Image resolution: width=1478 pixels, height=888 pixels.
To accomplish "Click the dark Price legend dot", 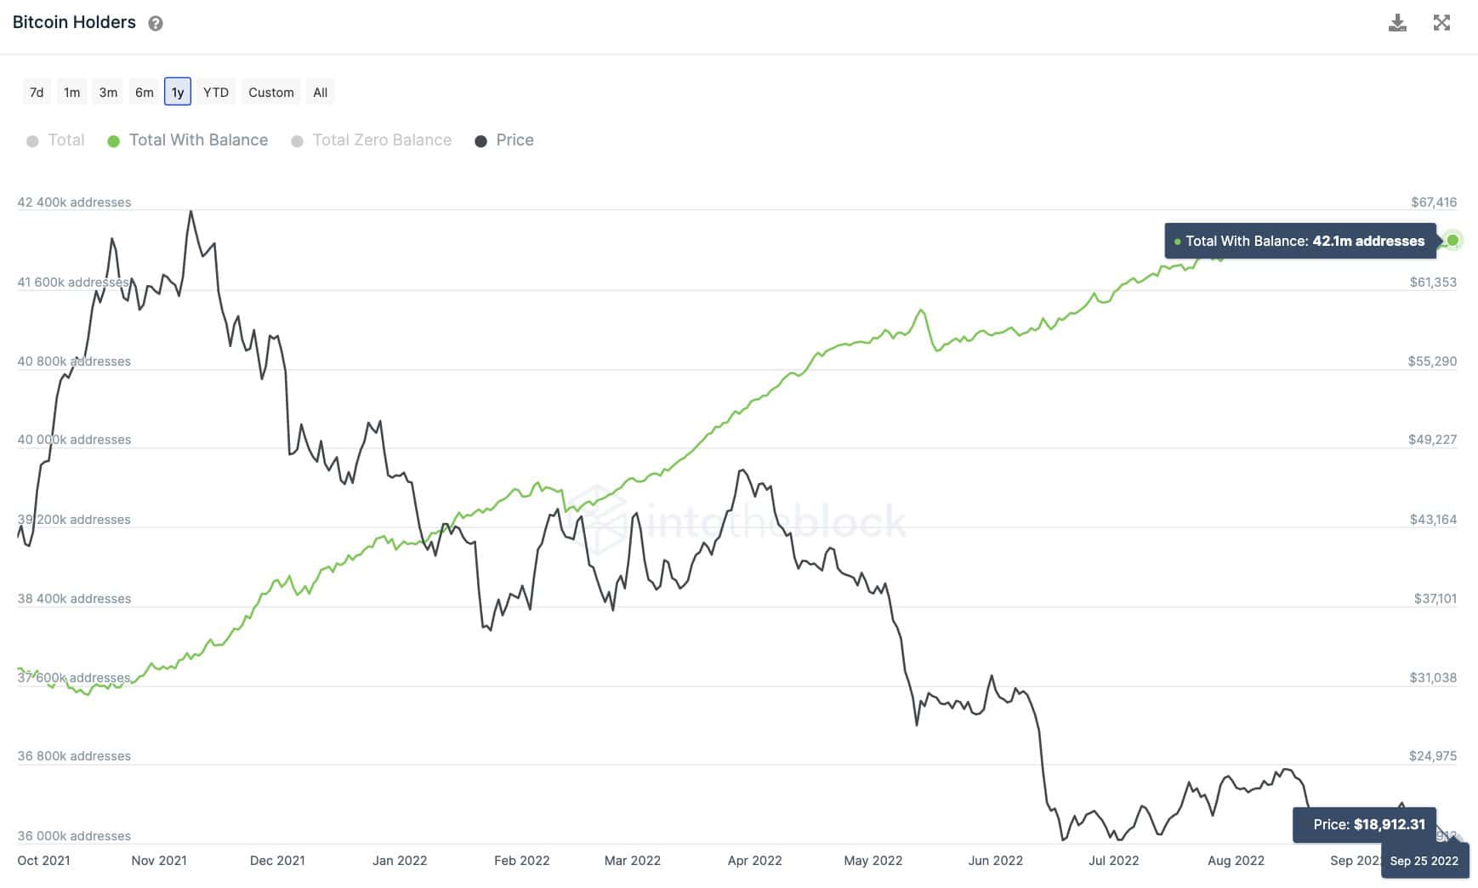I will pos(480,141).
